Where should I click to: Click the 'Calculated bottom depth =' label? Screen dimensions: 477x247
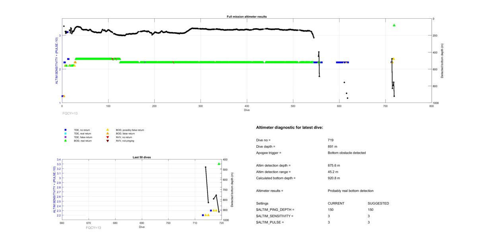click(276, 178)
